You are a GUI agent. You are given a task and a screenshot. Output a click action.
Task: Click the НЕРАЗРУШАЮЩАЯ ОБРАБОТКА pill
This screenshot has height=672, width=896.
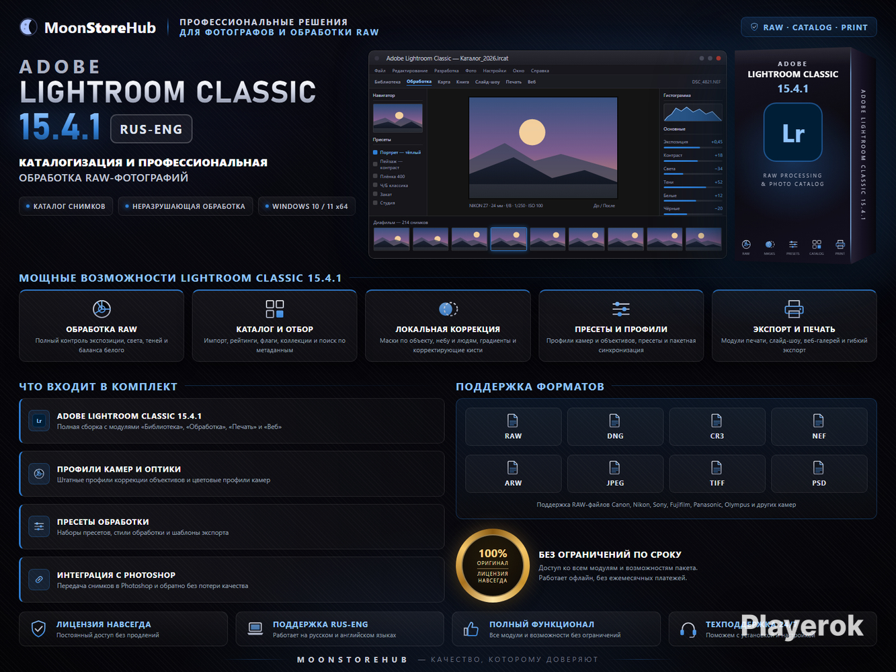186,206
